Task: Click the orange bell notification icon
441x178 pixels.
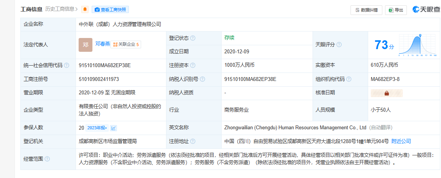Action: 85,9
